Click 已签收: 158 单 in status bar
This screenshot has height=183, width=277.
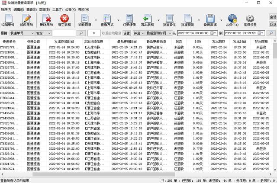[x=193, y=181]
